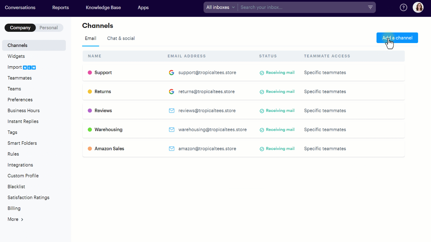Open the All inboxes dropdown
This screenshot has height=242, width=431.
(220, 7)
